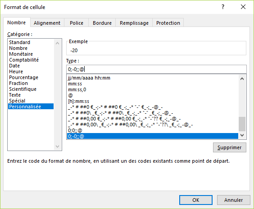This screenshot has width=254, height=209.
Task: Open the Police tab
Action: coord(77,23)
